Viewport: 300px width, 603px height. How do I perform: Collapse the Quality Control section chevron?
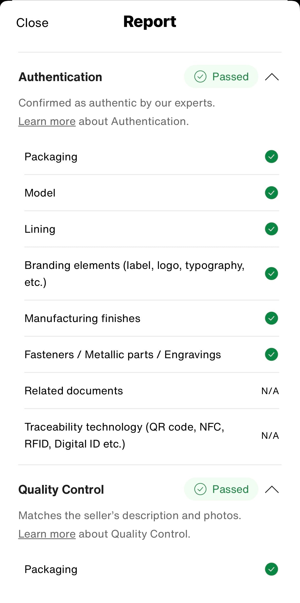click(x=272, y=489)
